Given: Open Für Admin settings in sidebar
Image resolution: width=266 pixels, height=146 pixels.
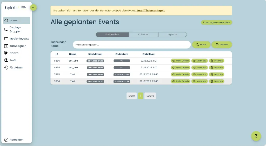Looking at the screenshot, I should [16, 68].
